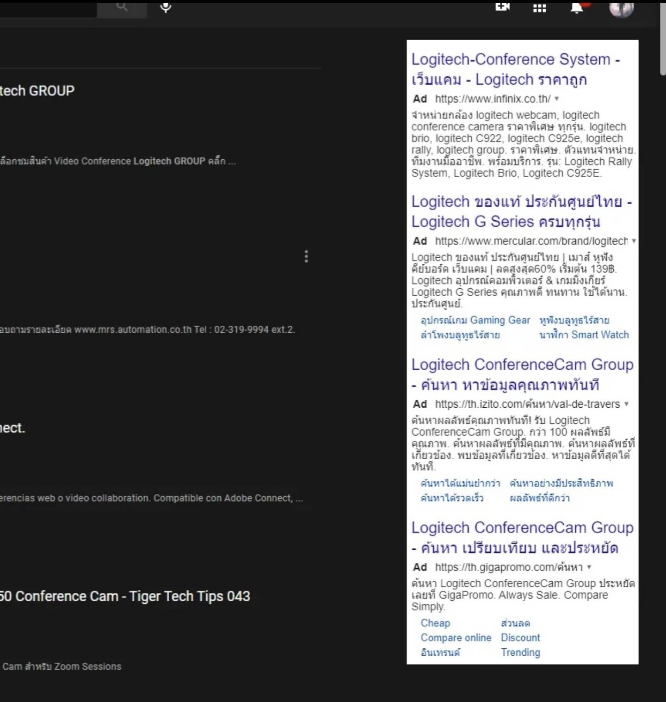Follow the Cheap sitelink
Viewport: 666px width, 702px height.
[x=435, y=623]
